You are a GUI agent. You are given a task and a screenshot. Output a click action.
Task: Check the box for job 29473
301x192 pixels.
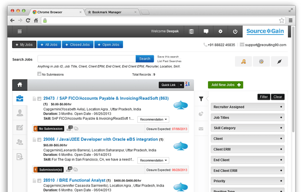point(39,99)
